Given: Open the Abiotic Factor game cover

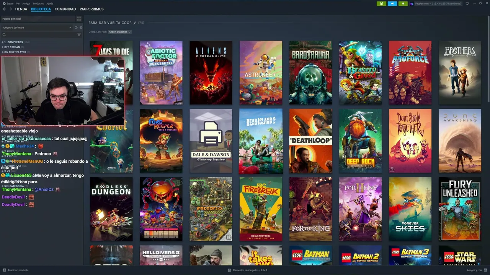Looking at the screenshot, I should click(161, 73).
